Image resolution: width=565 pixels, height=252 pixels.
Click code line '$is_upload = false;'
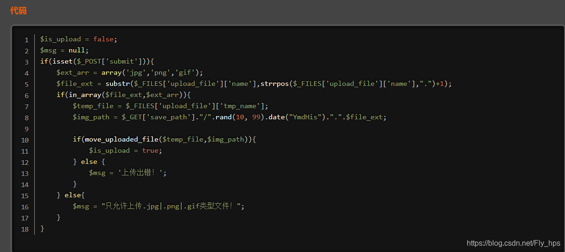point(78,39)
